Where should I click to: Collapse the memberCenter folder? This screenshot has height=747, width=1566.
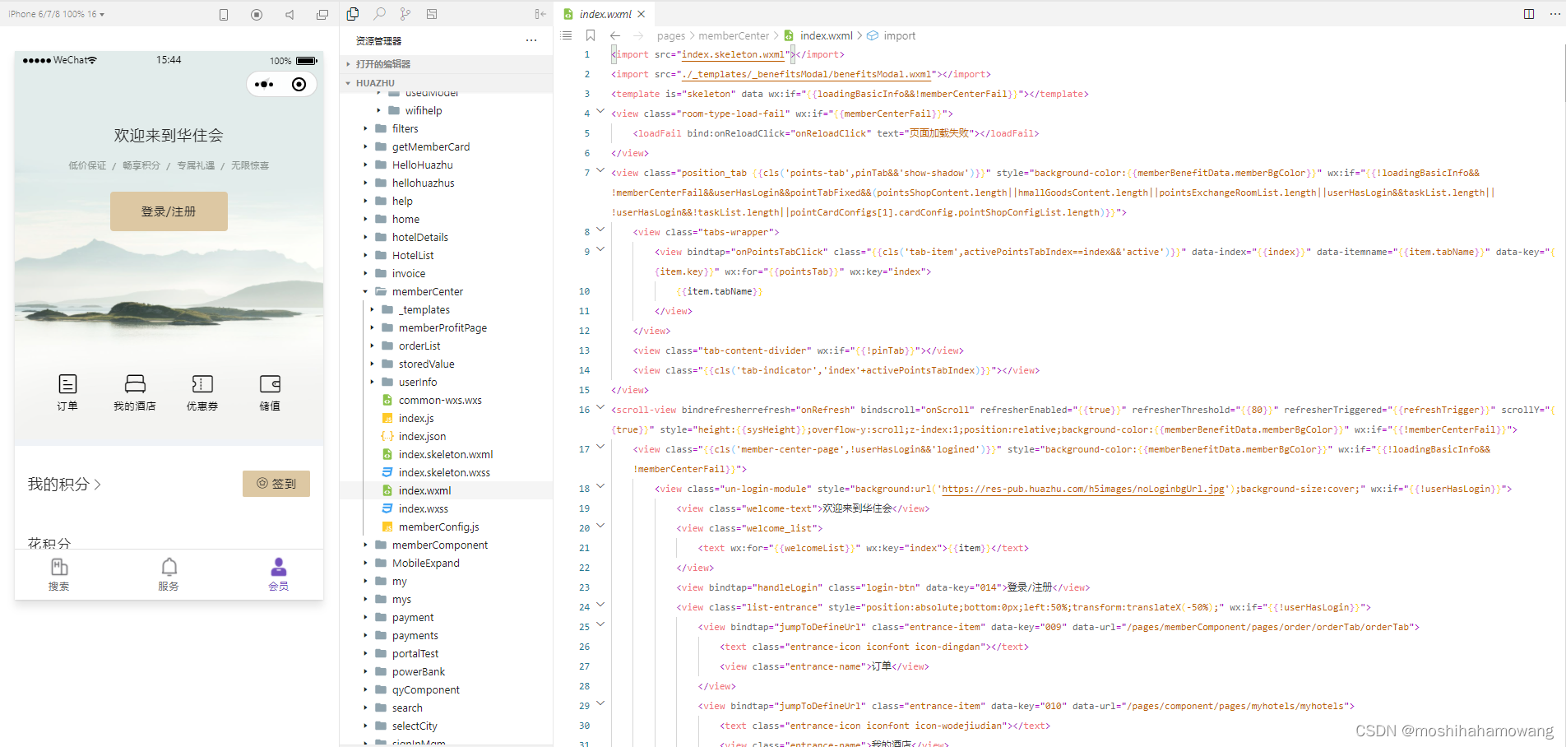point(446,291)
